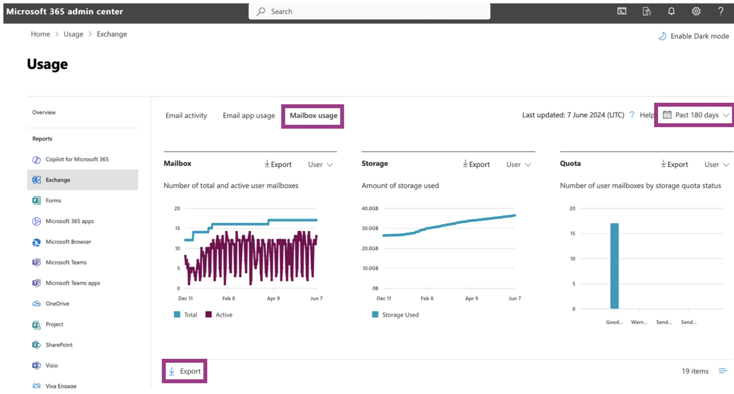Expand the Quota chart User dropdown
734x394 pixels.
coord(717,164)
